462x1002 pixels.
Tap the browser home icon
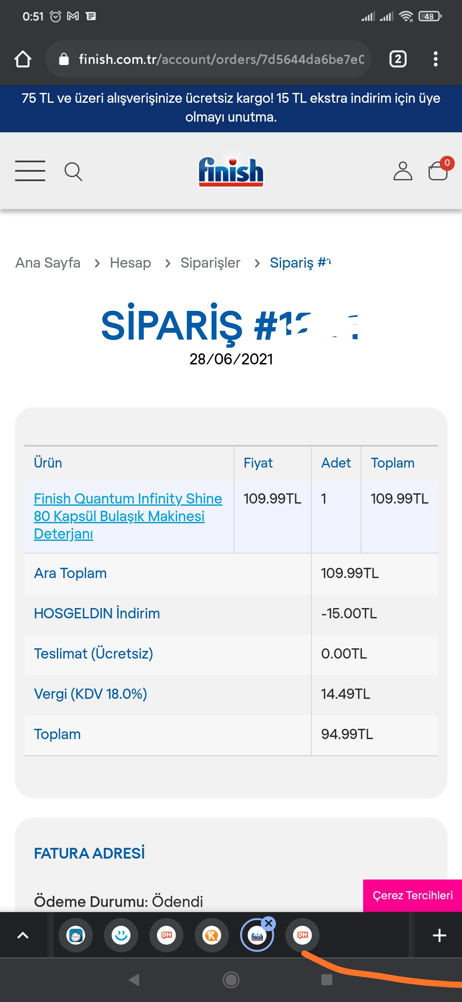tap(23, 59)
